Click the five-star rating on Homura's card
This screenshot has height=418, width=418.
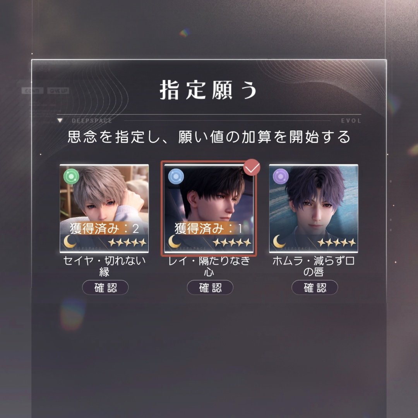coord(337,242)
